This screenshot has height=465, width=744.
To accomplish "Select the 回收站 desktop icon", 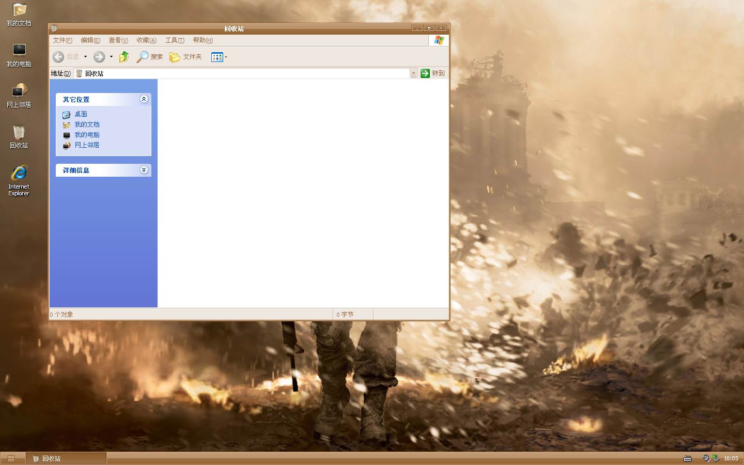I will [x=19, y=137].
